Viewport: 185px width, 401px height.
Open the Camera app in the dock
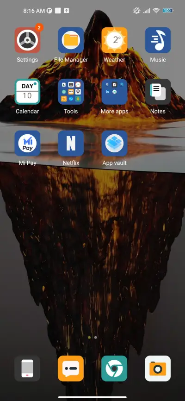coord(158,368)
